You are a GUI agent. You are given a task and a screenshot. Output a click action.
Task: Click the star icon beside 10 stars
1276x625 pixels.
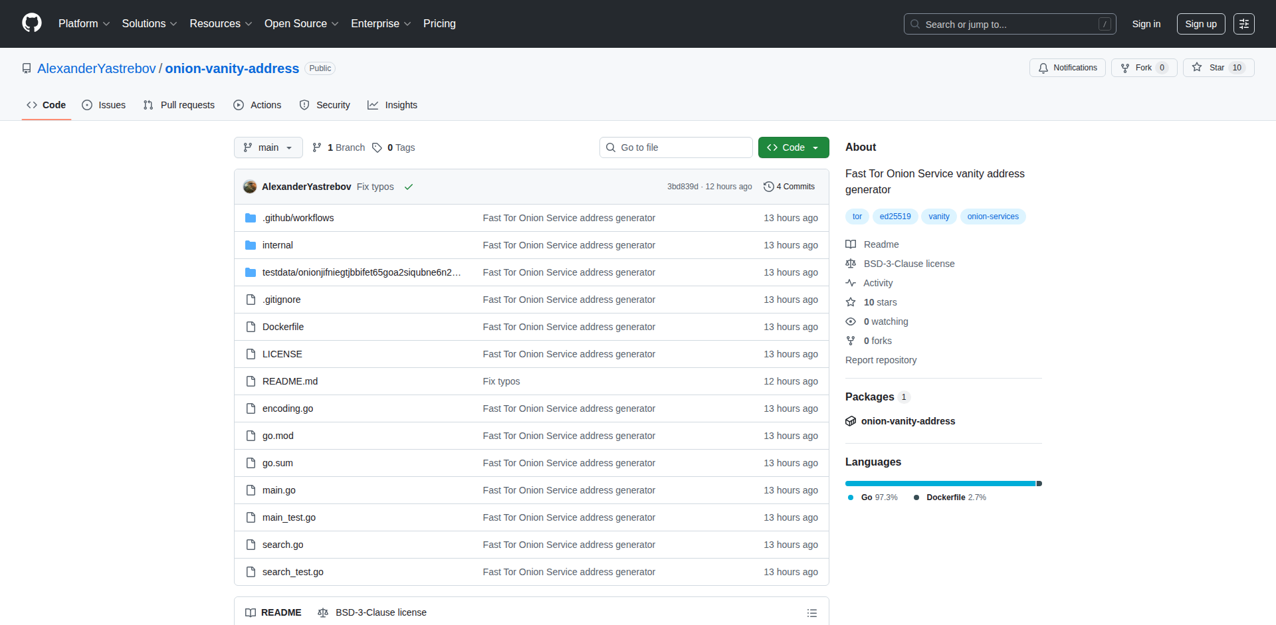[x=851, y=302]
